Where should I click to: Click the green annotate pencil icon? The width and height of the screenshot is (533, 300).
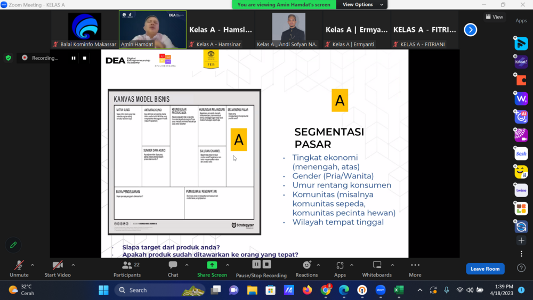(13, 245)
